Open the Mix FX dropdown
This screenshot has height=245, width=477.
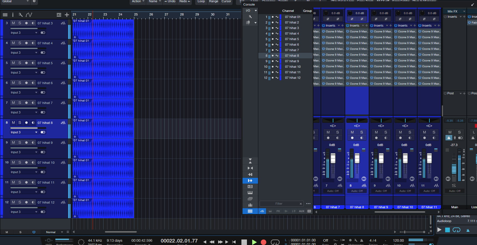464,11
